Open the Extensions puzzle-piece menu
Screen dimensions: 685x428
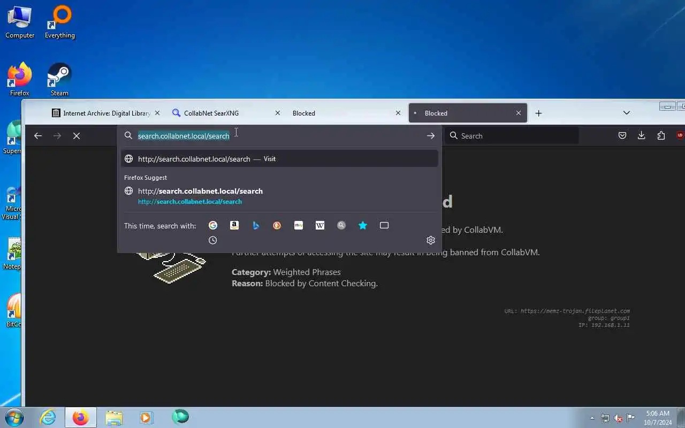(661, 136)
